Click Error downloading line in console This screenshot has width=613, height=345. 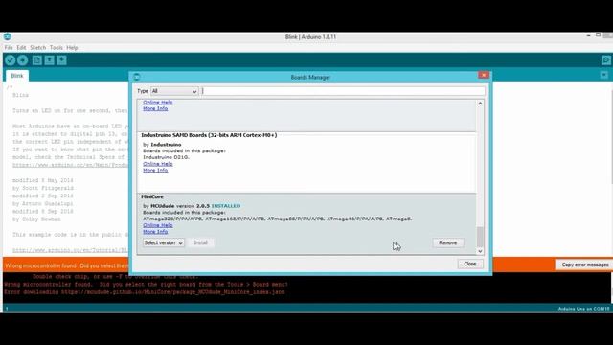tap(145, 291)
